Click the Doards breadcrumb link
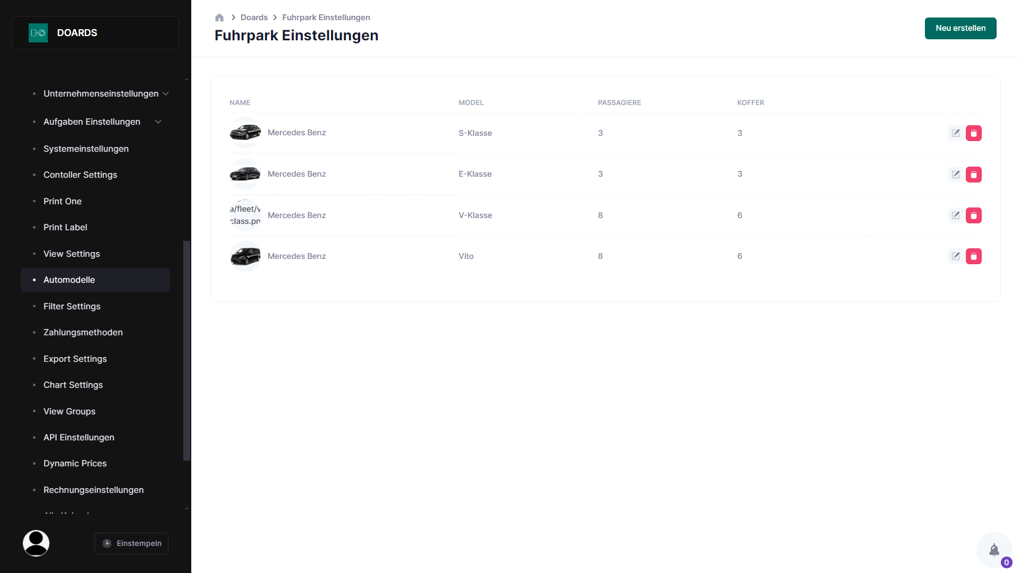1020x573 pixels. (254, 18)
